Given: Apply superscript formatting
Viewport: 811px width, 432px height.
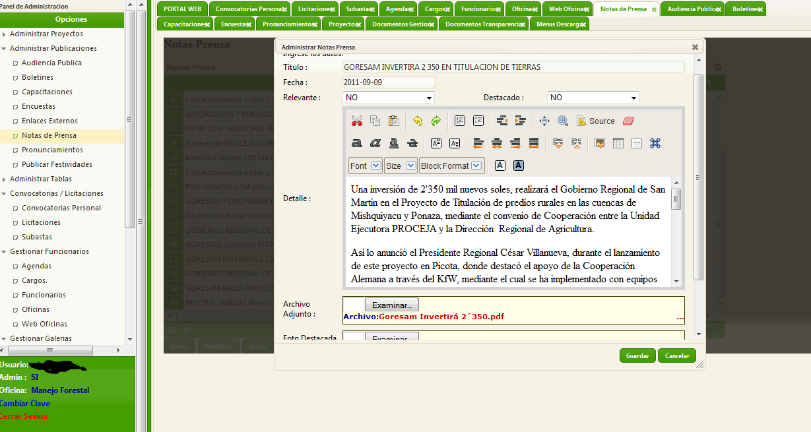Looking at the screenshot, I should click(x=436, y=143).
